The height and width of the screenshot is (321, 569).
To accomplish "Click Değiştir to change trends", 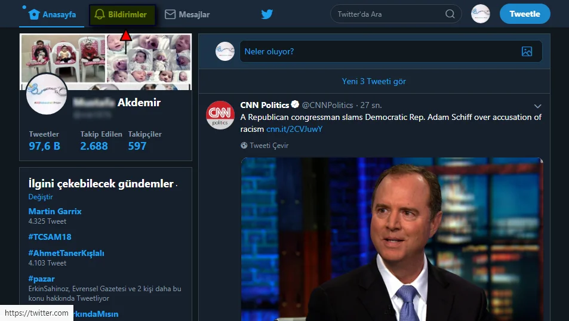I will tap(41, 197).
